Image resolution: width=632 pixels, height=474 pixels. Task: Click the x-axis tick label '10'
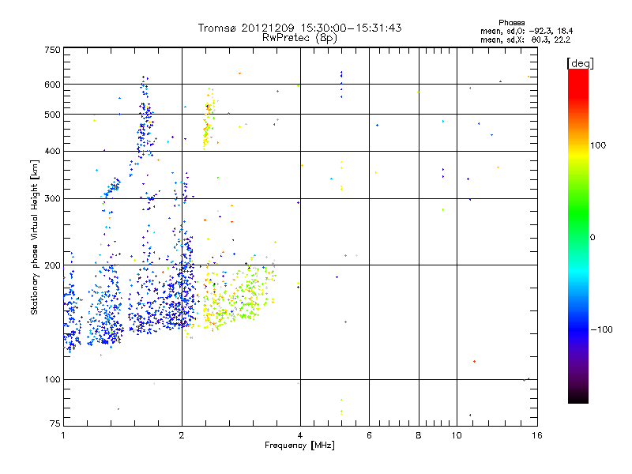457,435
